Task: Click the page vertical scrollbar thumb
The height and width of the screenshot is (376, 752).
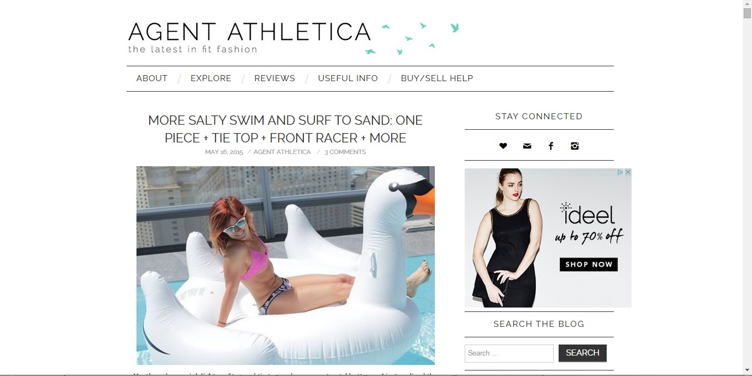Action: 747,13
